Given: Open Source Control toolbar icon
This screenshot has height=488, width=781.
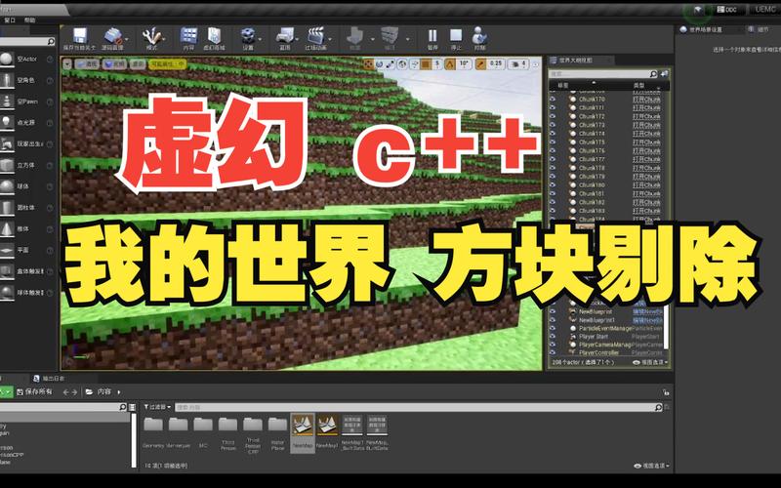Looking at the screenshot, I should point(113,36).
